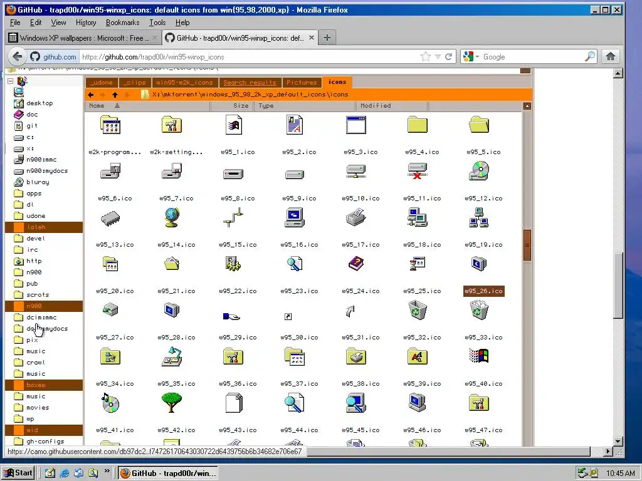Select the w95_14.ico globe icon
Screen dimensions: 642x481
click(x=172, y=217)
